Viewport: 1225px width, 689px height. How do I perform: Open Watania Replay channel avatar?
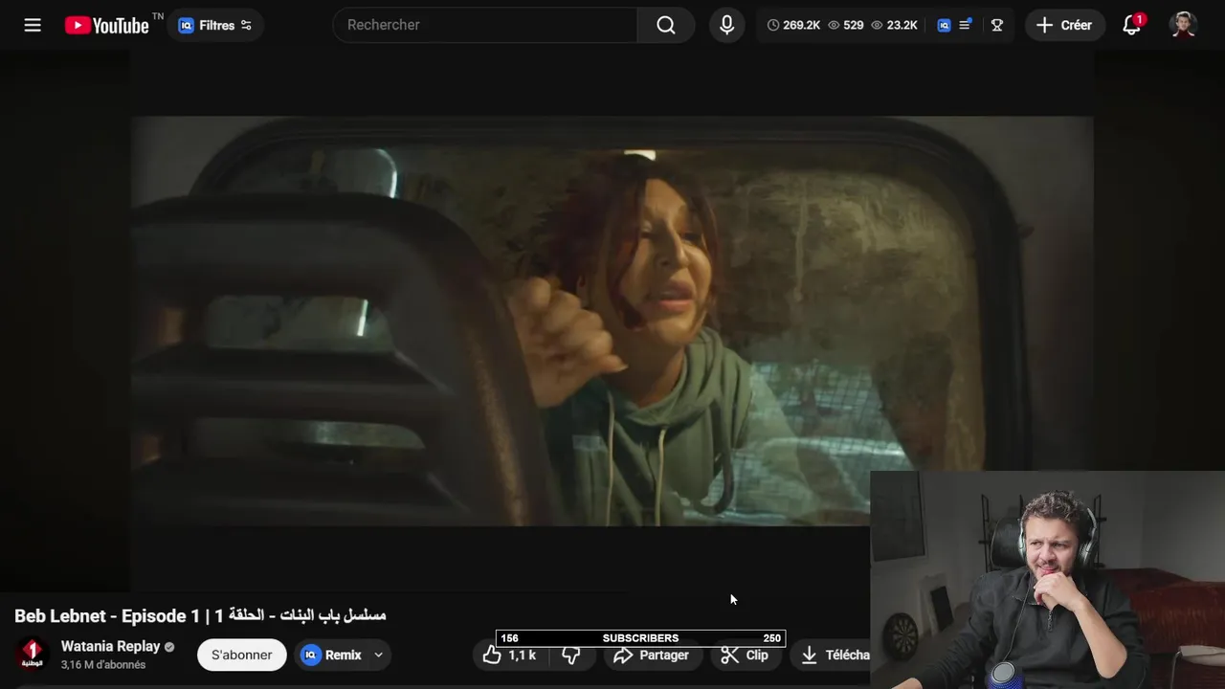click(33, 655)
